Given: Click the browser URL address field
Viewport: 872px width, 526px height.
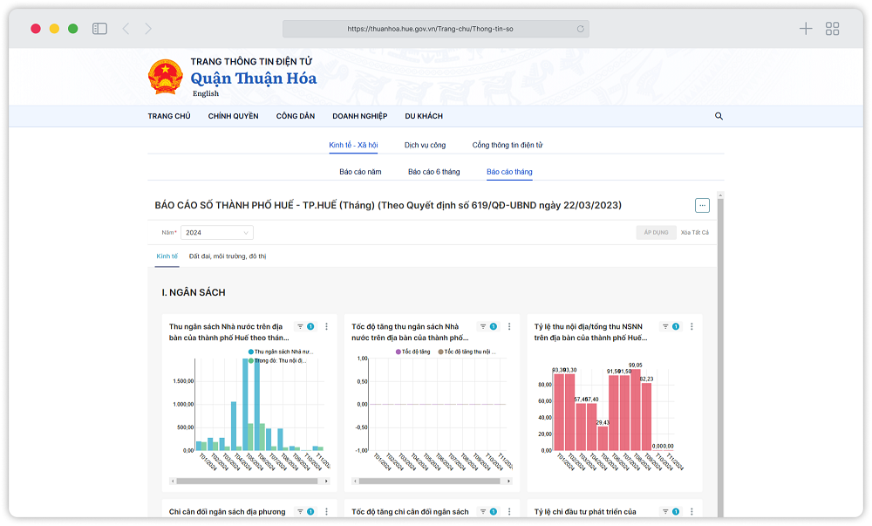Looking at the screenshot, I should [430, 29].
